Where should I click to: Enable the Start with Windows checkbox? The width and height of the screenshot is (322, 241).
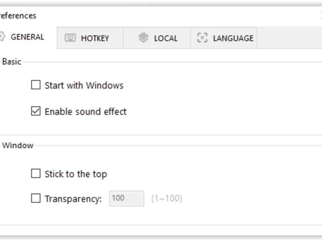coord(36,85)
